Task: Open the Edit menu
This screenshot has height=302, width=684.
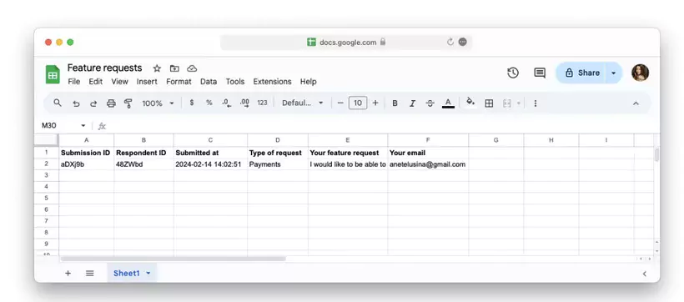Action: [x=96, y=82]
